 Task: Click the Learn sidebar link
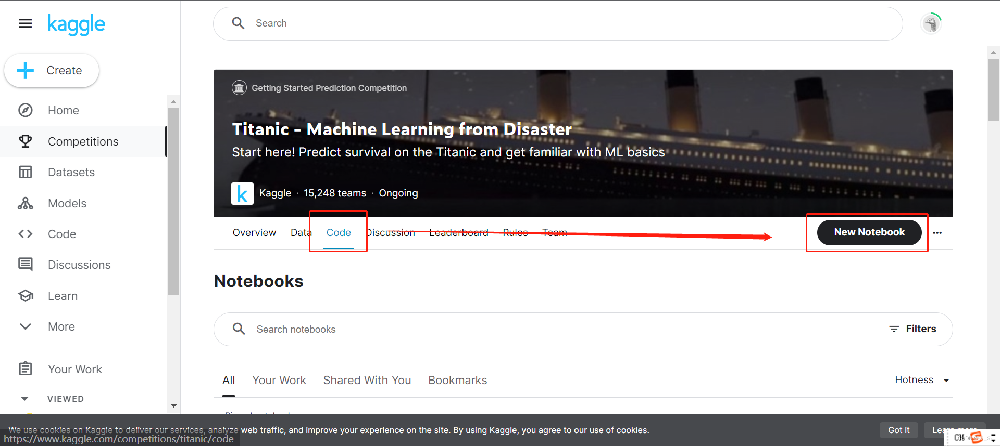click(x=63, y=296)
